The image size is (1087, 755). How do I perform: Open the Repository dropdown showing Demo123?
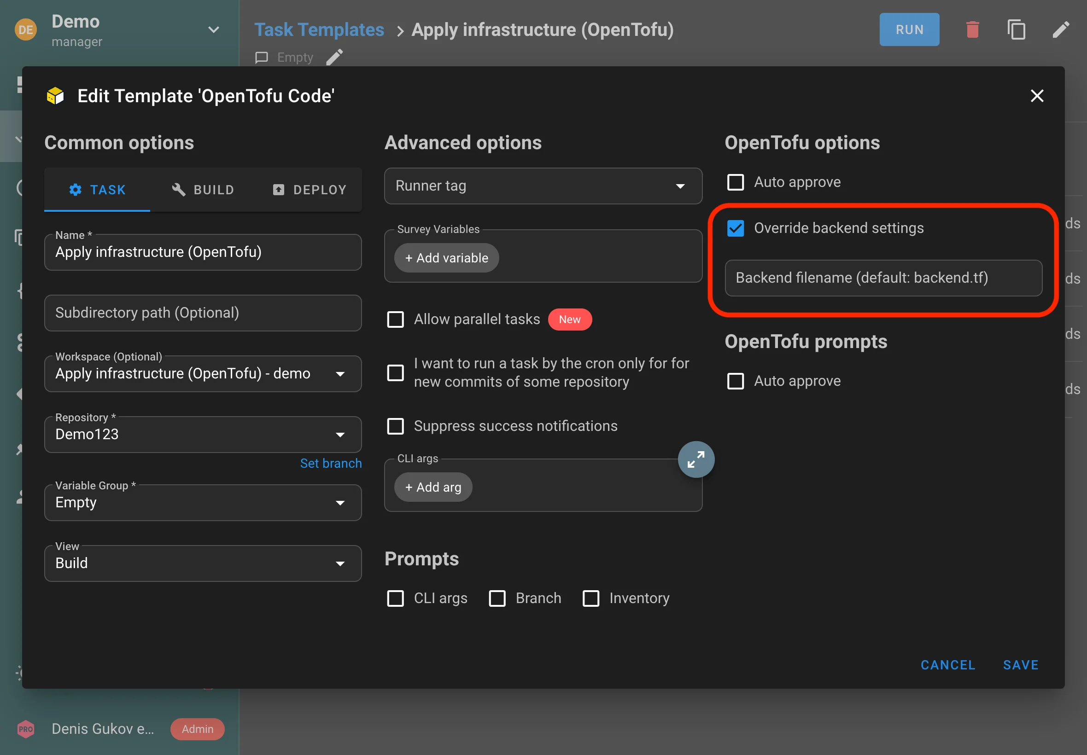203,434
